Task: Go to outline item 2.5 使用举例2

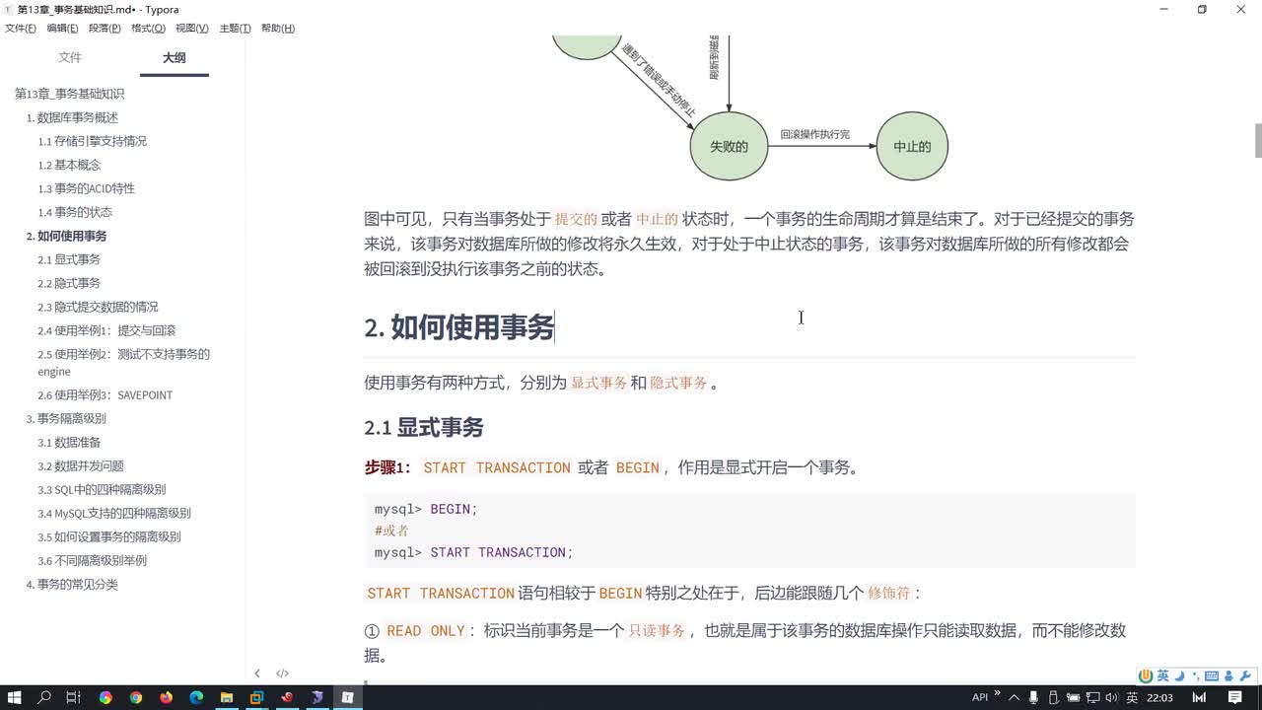Action: pyautogui.click(x=123, y=362)
